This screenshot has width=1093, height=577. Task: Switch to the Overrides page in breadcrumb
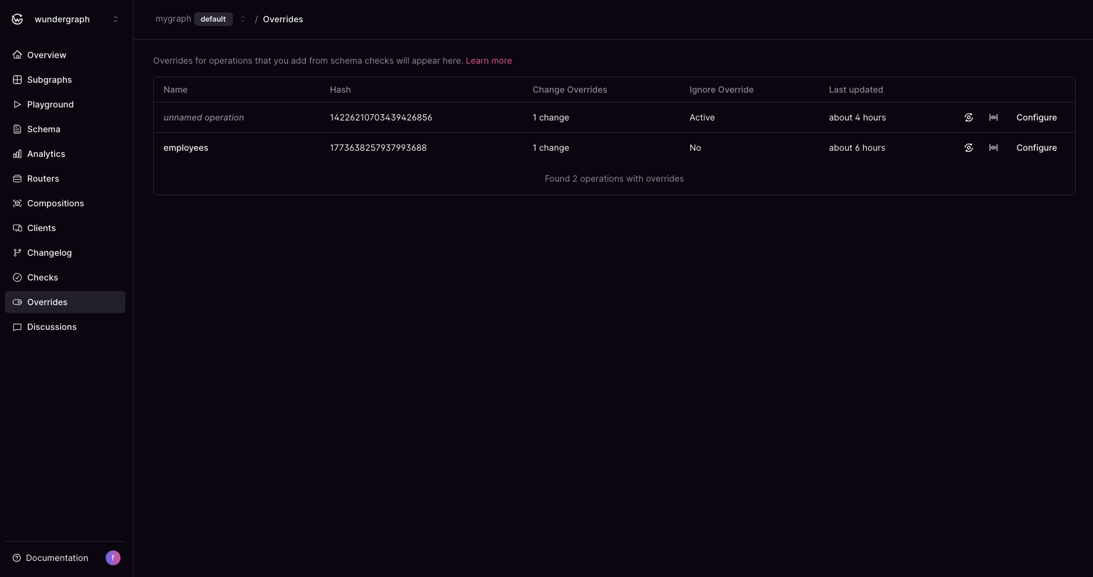click(282, 19)
